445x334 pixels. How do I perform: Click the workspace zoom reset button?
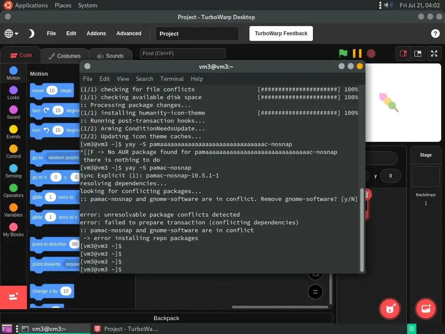point(315,292)
